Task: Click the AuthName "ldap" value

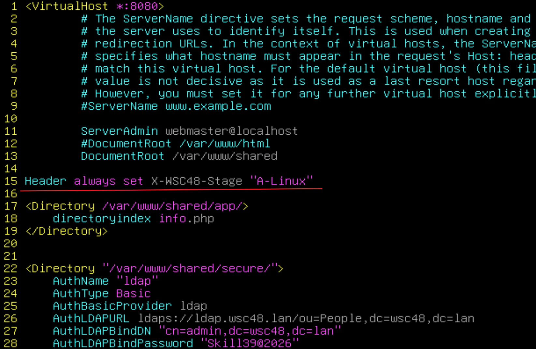Action: (x=137, y=281)
